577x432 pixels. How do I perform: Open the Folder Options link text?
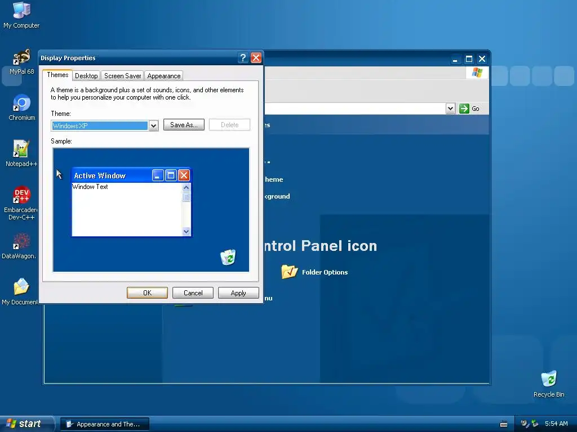pos(325,272)
